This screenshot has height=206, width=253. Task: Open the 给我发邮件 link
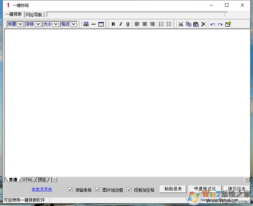[x=42, y=189]
